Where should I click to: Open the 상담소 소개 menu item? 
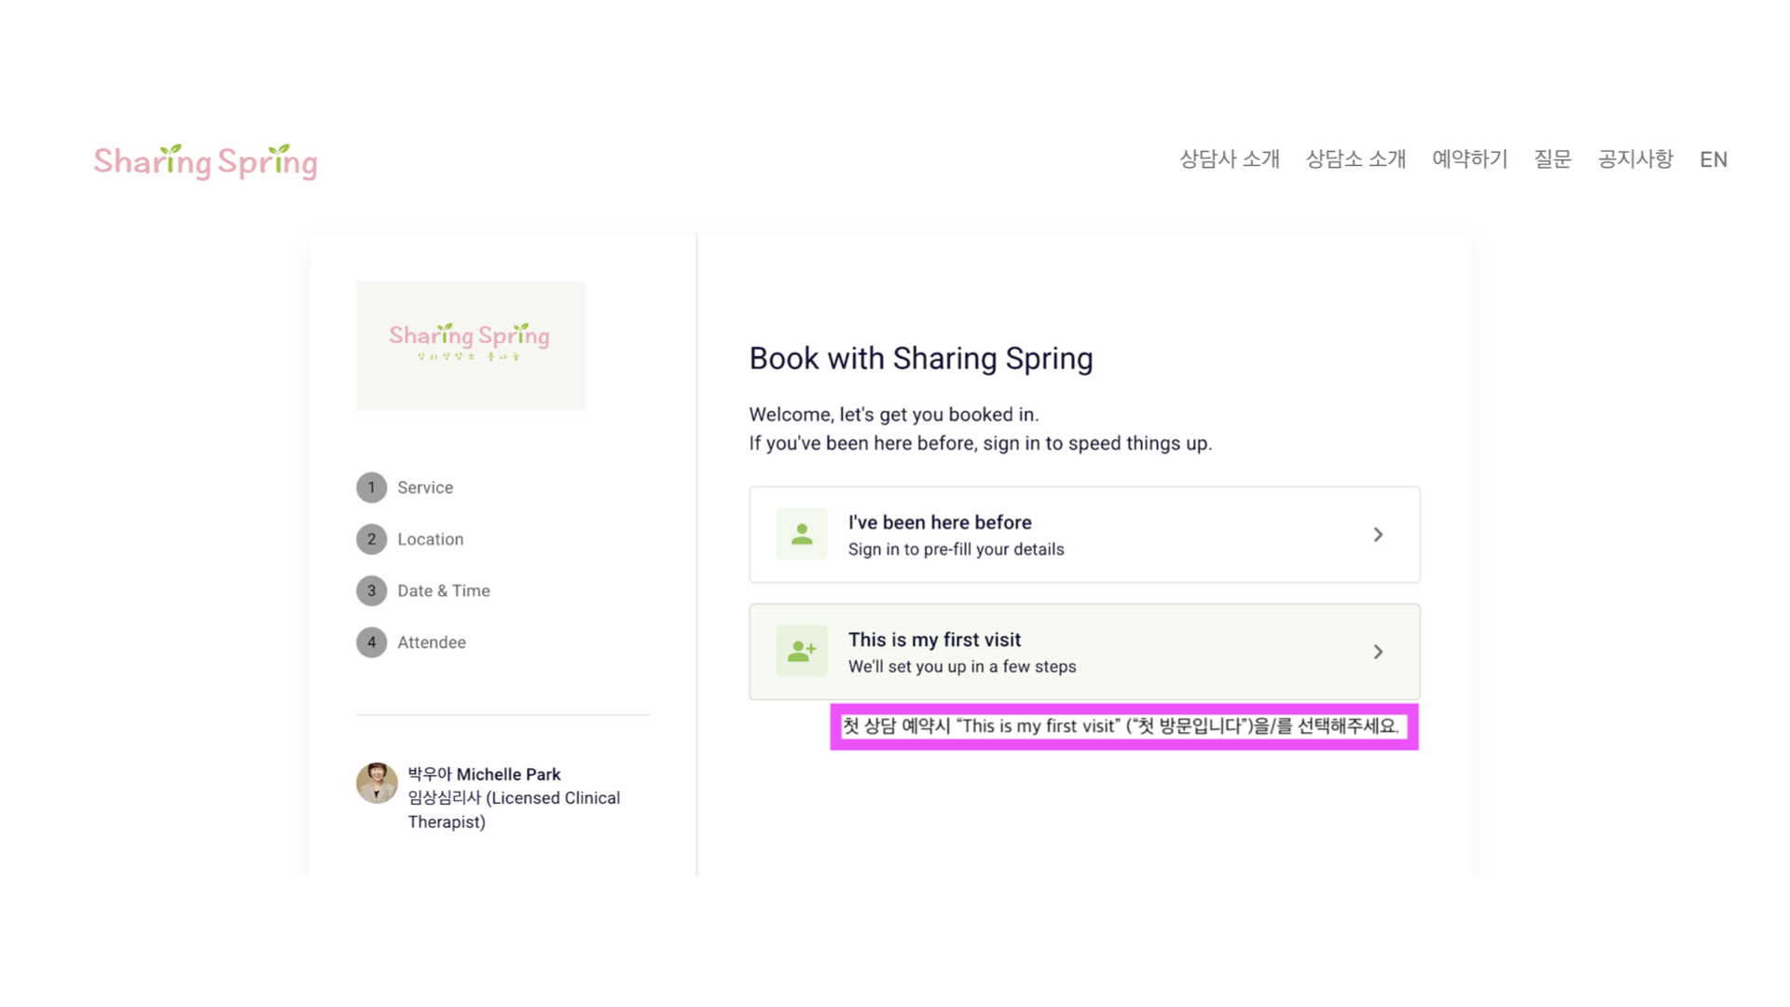pyautogui.click(x=1356, y=159)
